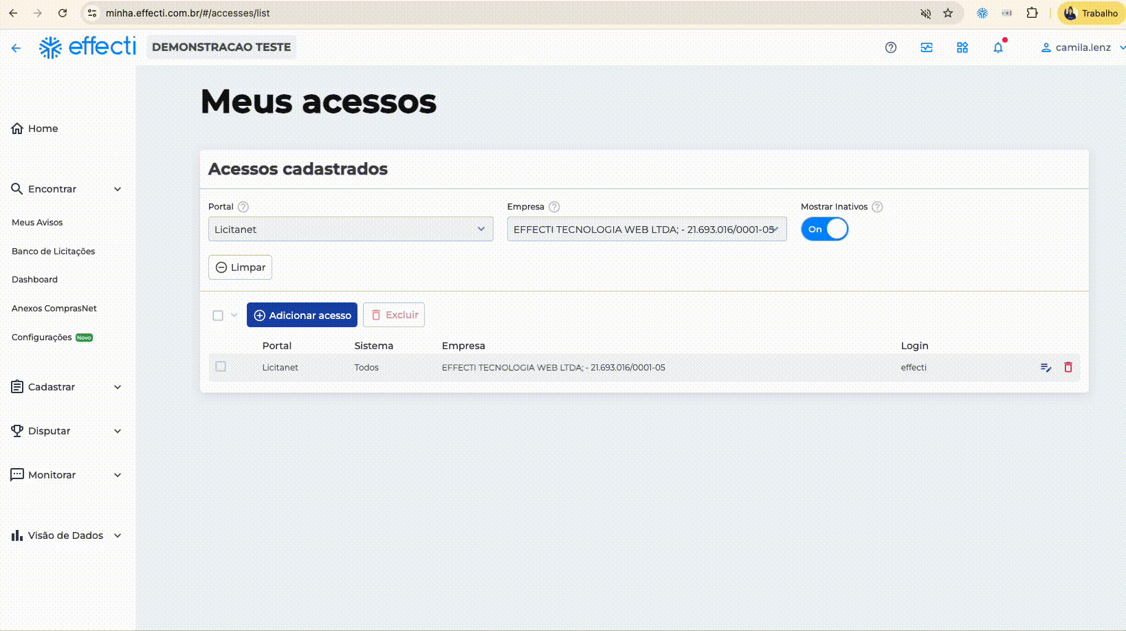Open Meus Avisos in sidebar

[37, 222]
